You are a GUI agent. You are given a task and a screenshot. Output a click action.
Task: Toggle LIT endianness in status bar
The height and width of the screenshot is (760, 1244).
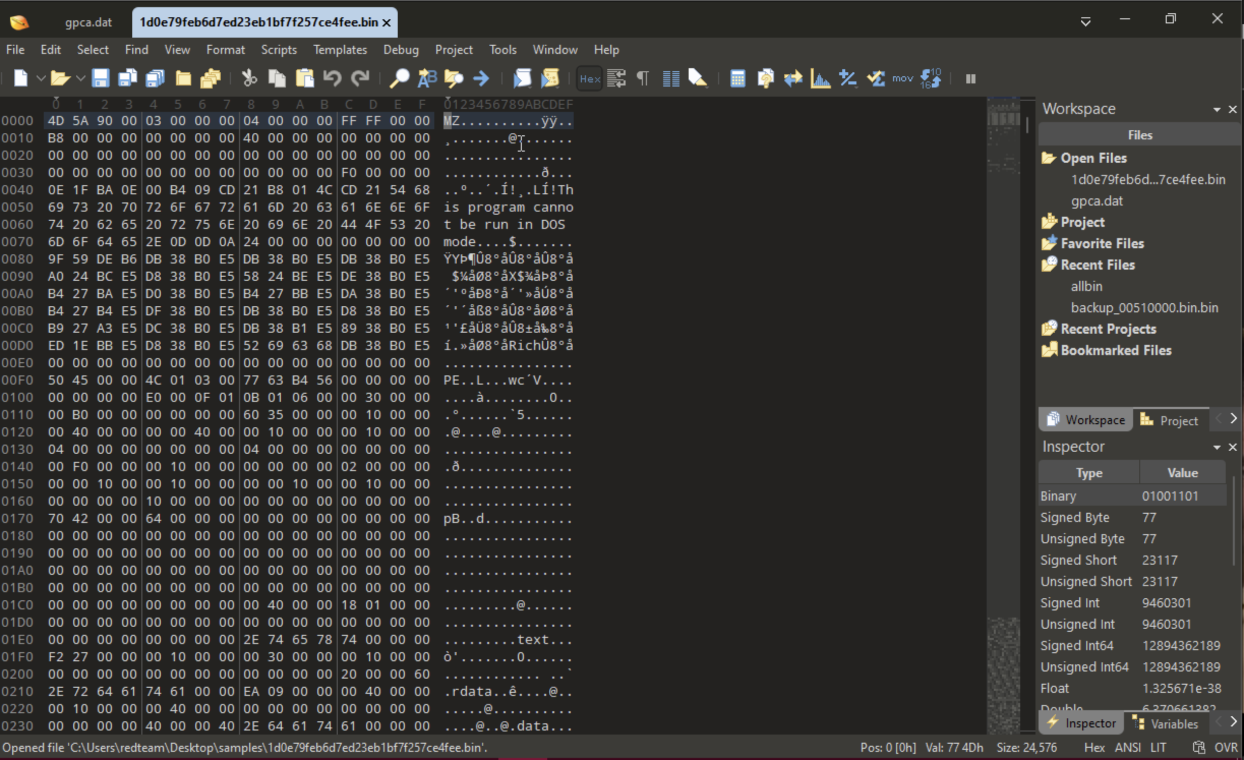click(1159, 747)
